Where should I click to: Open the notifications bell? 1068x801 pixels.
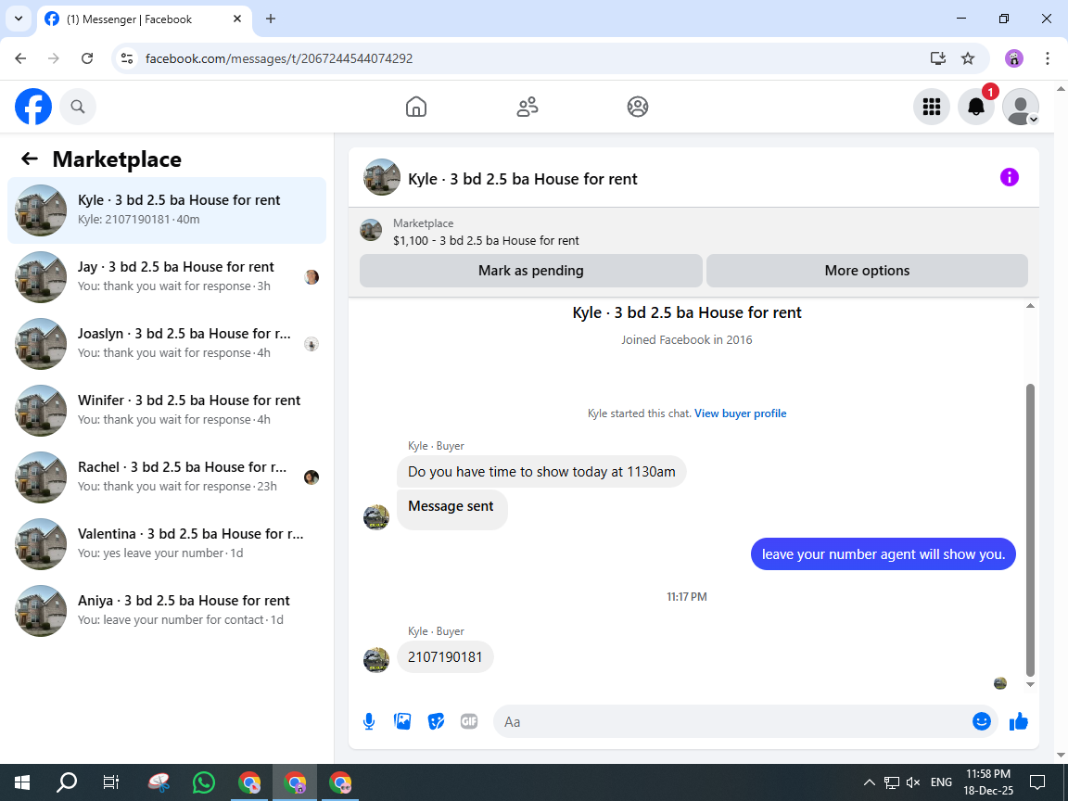(x=976, y=107)
